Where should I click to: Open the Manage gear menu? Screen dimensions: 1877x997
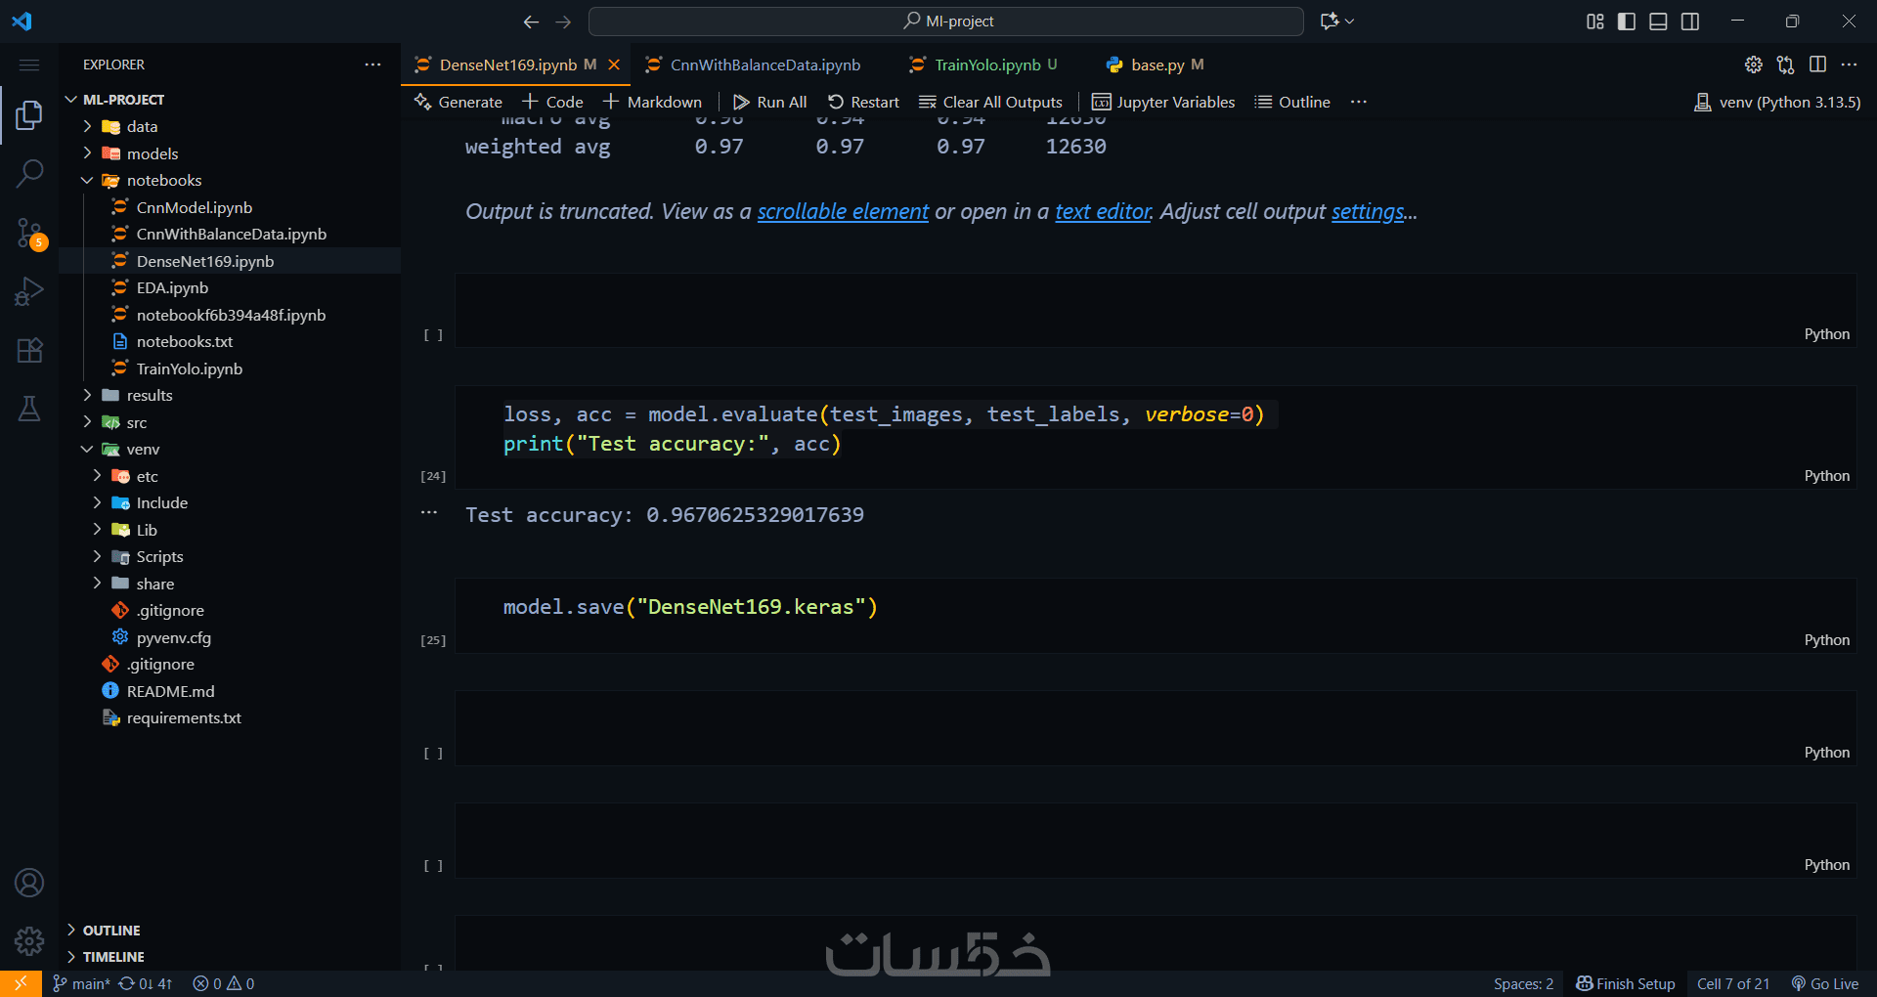pyautogui.click(x=29, y=940)
